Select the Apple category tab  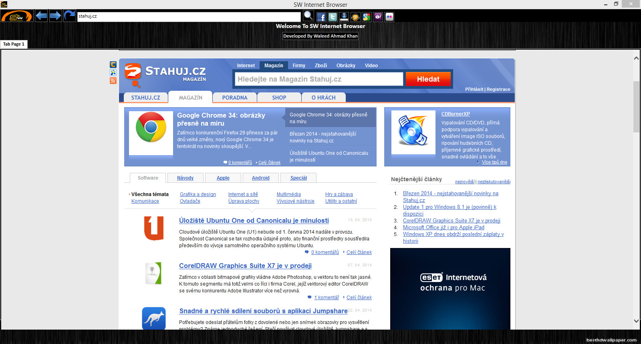[x=223, y=178]
